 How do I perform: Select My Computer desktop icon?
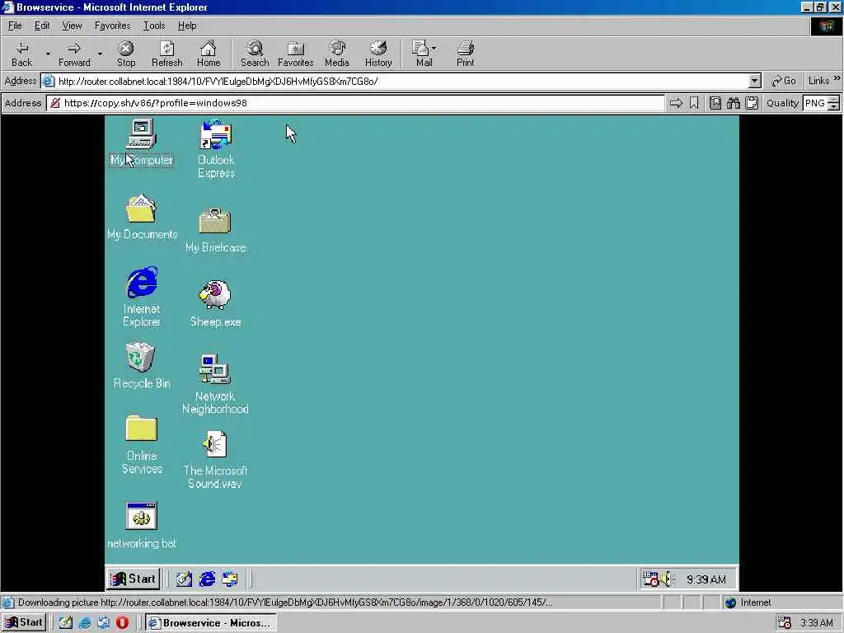pyautogui.click(x=142, y=143)
